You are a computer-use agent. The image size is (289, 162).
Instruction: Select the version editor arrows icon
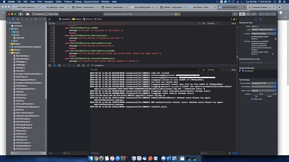coord(254,14)
